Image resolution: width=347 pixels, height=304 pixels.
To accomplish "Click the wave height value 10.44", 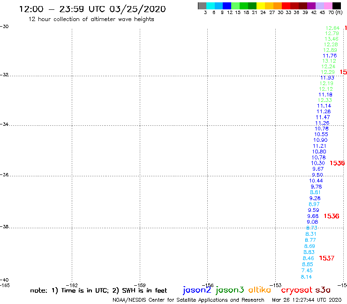I will pos(316,181).
